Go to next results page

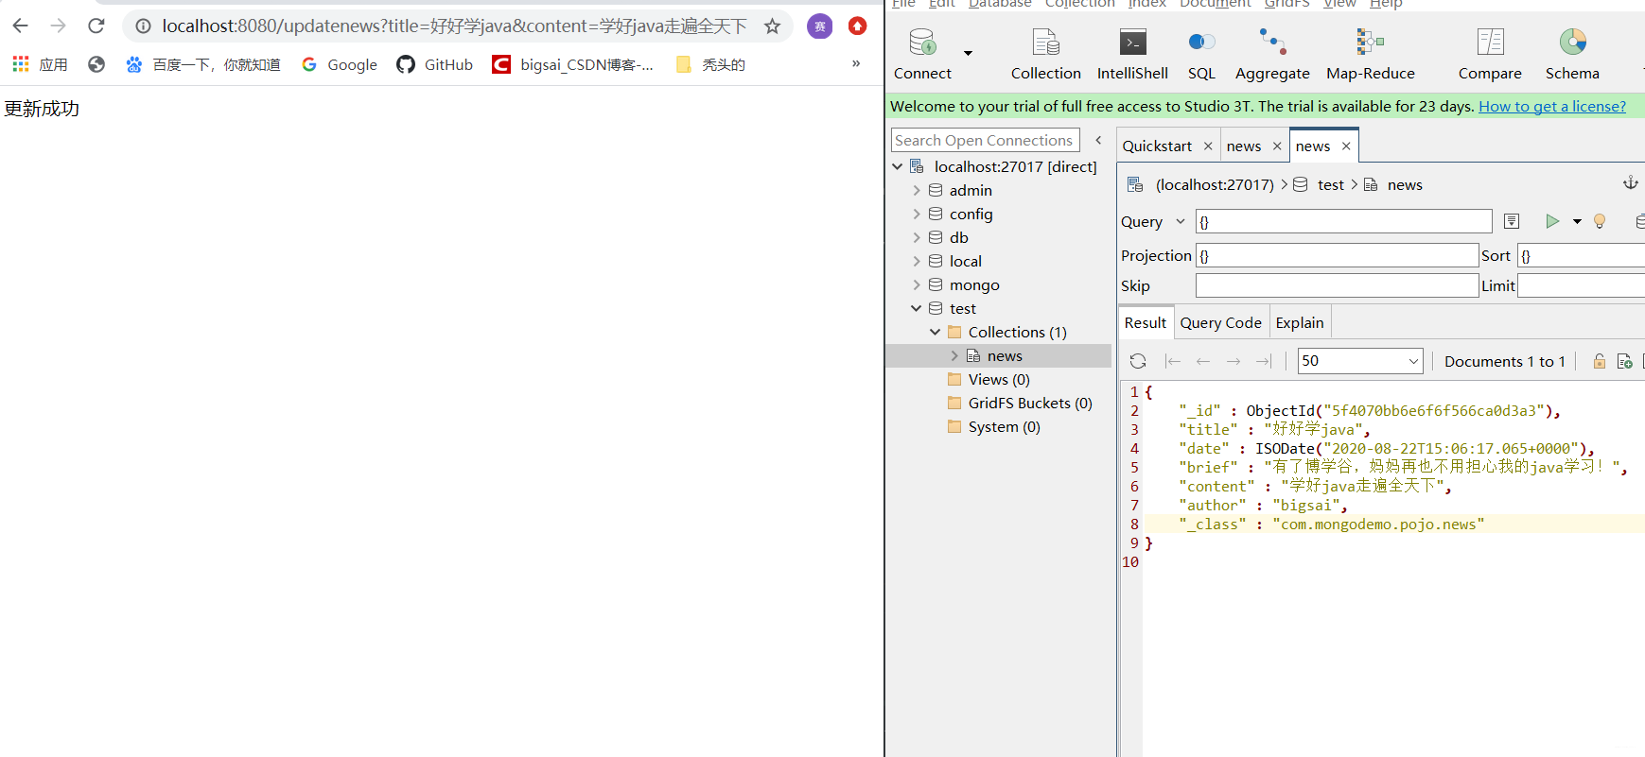coord(1234,361)
